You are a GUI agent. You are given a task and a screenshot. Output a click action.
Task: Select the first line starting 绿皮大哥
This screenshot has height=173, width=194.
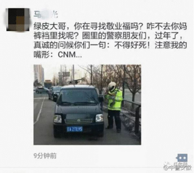click(x=110, y=27)
